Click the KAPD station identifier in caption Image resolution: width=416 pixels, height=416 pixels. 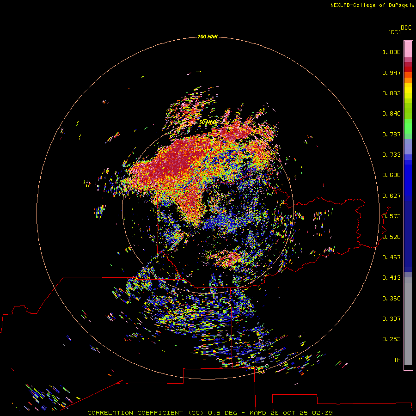(x=257, y=413)
